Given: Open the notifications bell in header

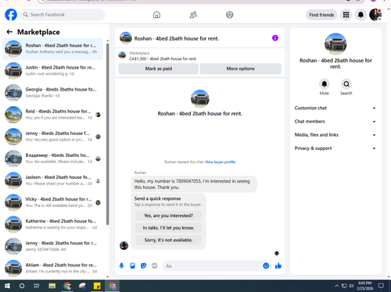Looking at the screenshot, I should (361, 15).
